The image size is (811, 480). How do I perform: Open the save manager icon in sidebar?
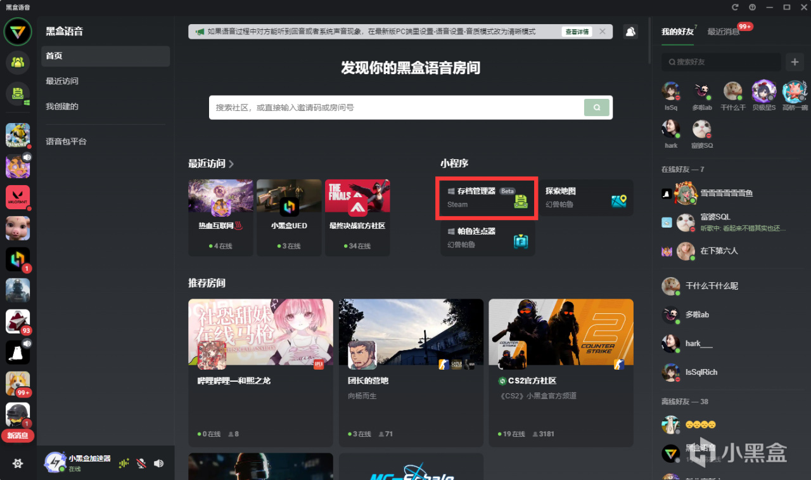18,94
